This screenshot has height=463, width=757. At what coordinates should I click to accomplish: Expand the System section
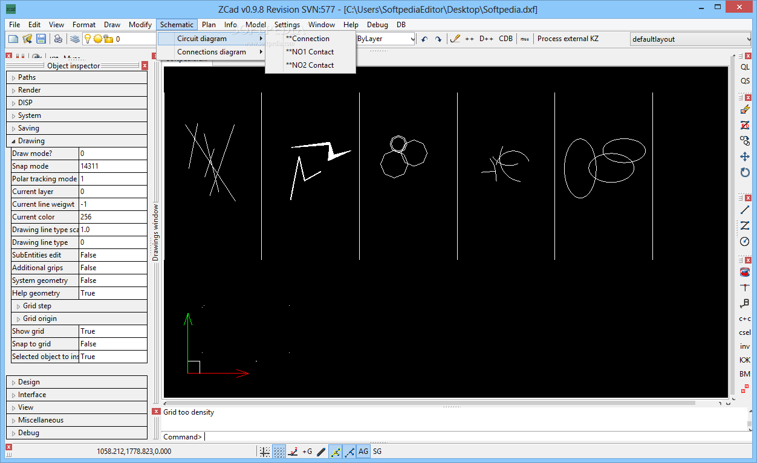click(77, 115)
